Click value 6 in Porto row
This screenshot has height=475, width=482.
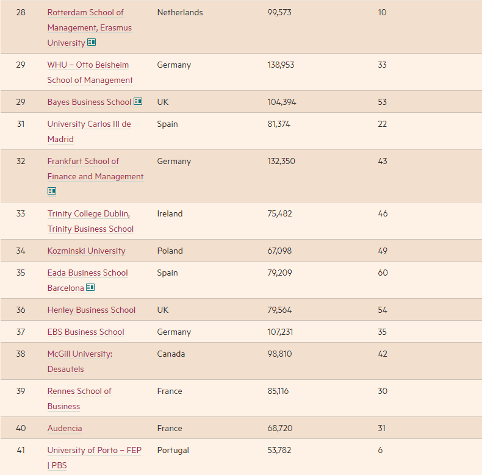[x=380, y=450]
